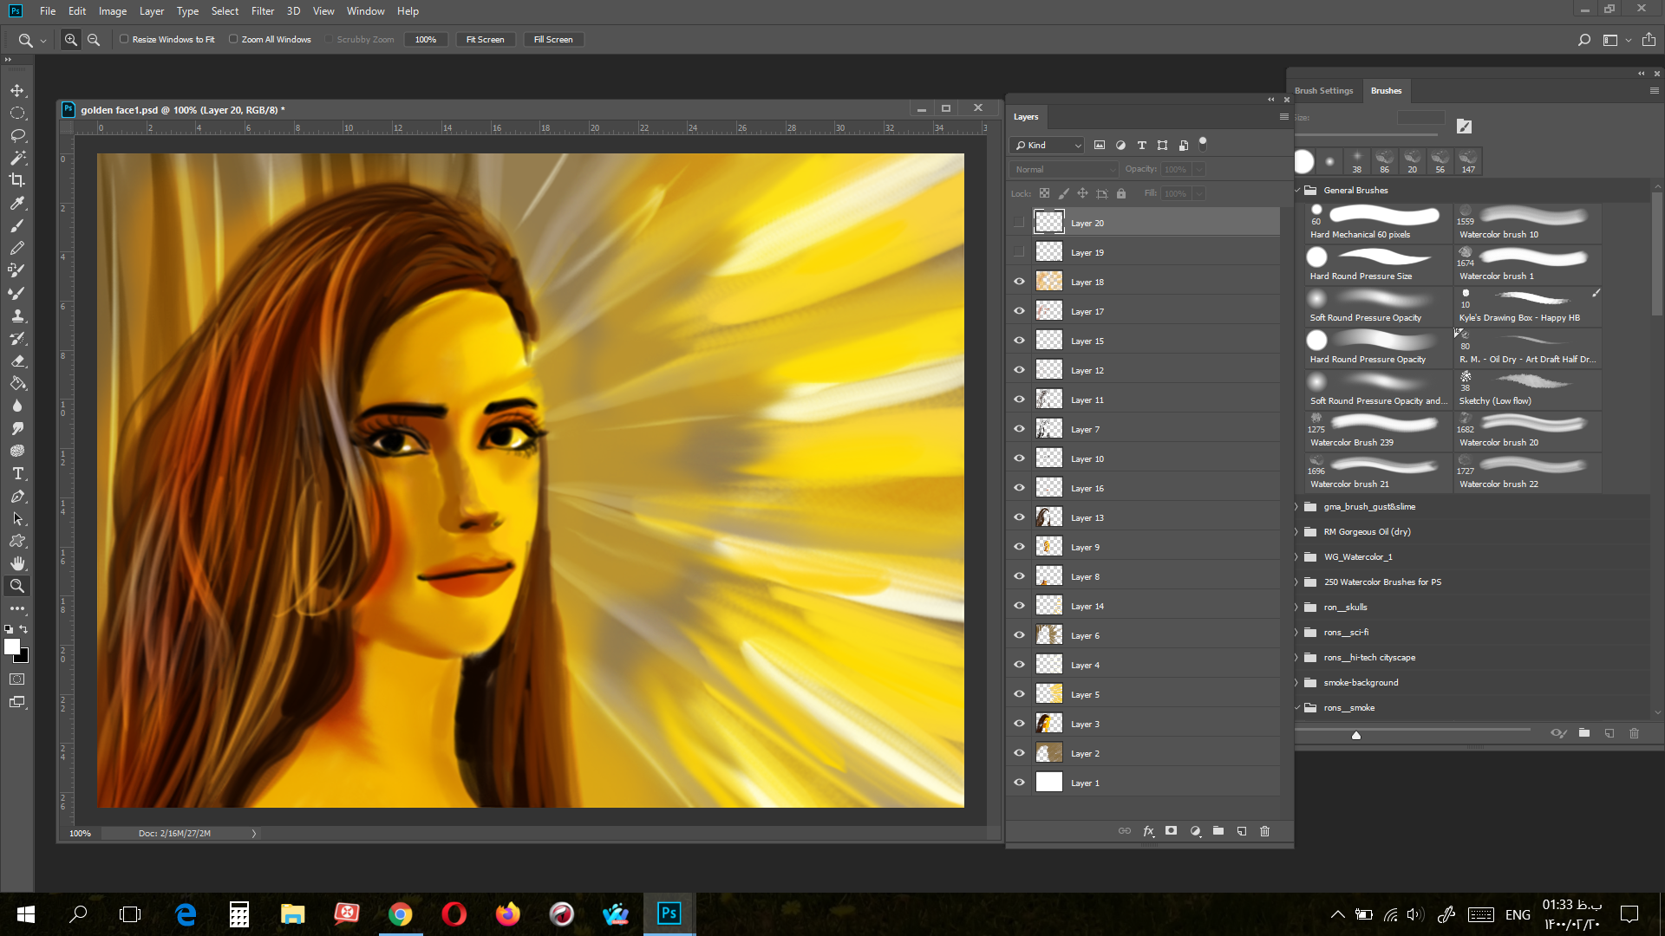
Task: Open the Filter menu
Action: (x=262, y=11)
